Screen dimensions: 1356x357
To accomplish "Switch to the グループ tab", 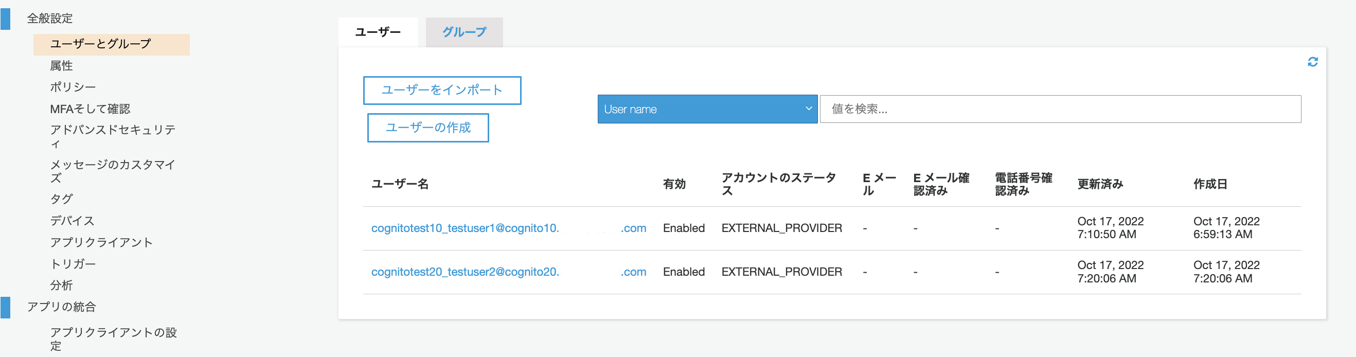I will [x=464, y=32].
